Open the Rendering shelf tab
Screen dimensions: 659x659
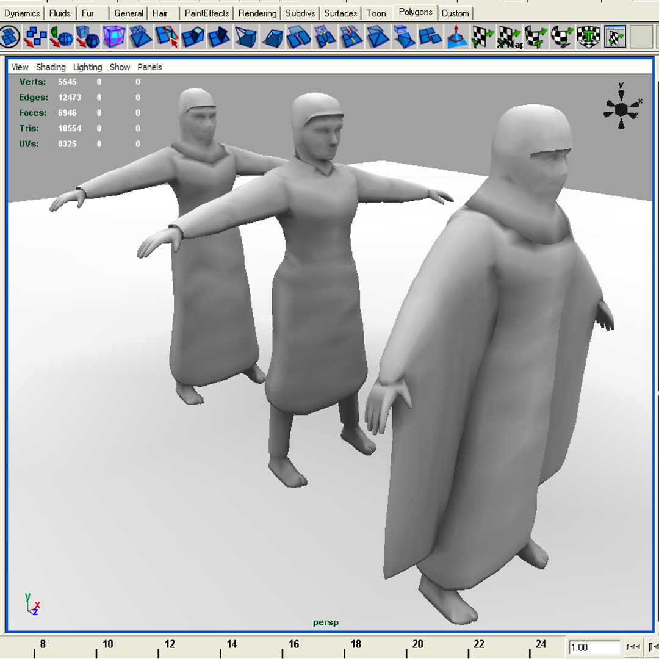[x=257, y=13]
